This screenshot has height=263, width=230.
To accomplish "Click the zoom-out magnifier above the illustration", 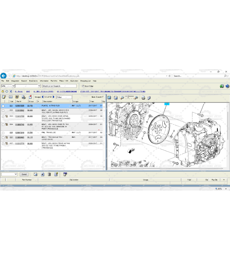I will pyautogui.click(x=122, y=97).
